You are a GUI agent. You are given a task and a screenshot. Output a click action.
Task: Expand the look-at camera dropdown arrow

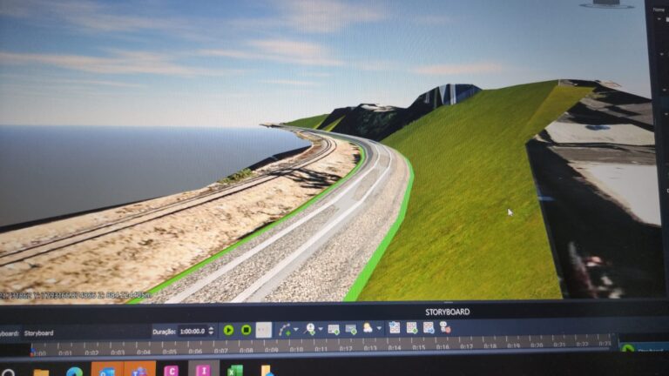[x=320, y=330]
